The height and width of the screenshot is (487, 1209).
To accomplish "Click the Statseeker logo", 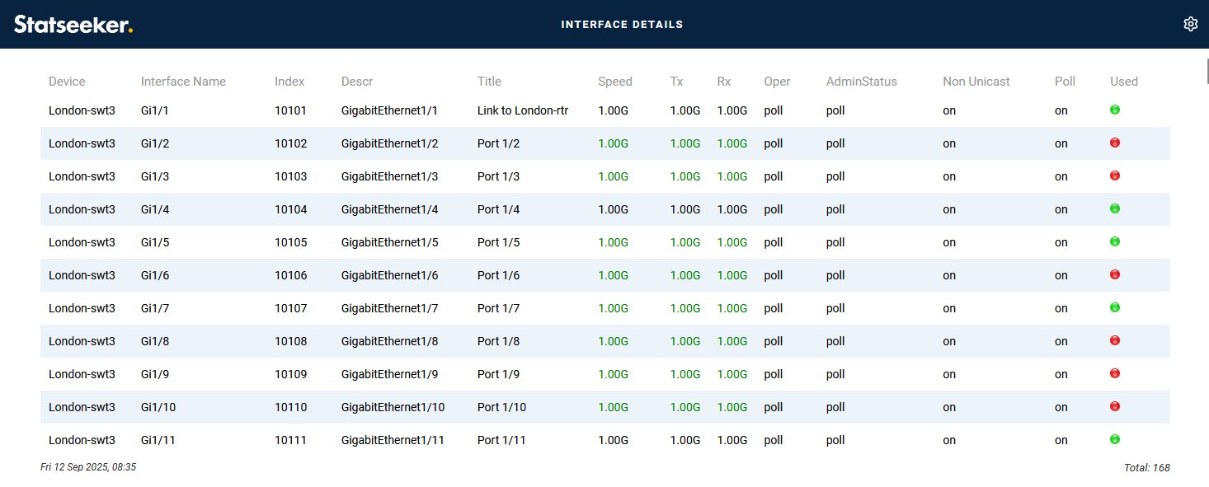I will (73, 25).
